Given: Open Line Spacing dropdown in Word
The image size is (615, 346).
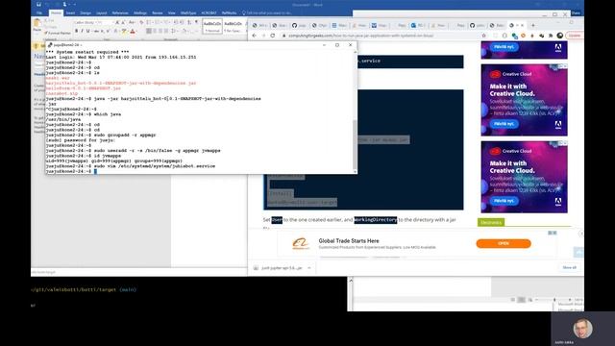Looking at the screenshot, I should point(174,31).
